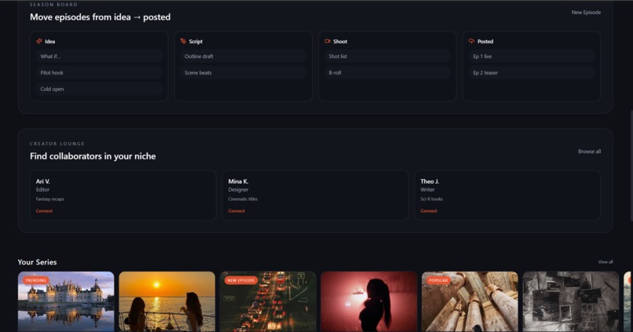Viewport: 633px width, 332px height.
Task: Open the night traffic series thumbnail
Action: point(268,301)
